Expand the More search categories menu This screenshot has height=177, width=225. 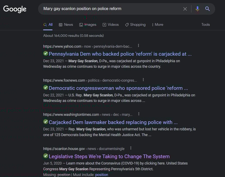tap(157, 25)
